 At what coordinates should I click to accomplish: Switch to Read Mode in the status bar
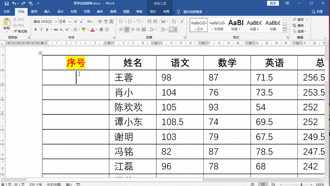click(252, 184)
